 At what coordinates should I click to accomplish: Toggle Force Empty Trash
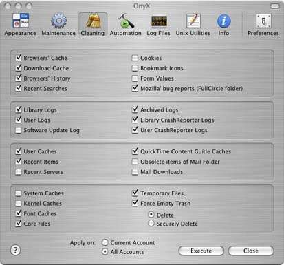(135, 203)
